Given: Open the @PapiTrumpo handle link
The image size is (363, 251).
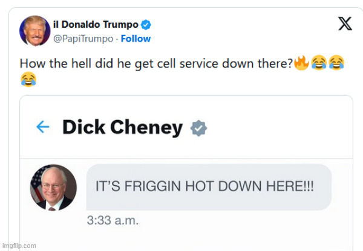Looking at the screenshot, I should click(87, 39).
